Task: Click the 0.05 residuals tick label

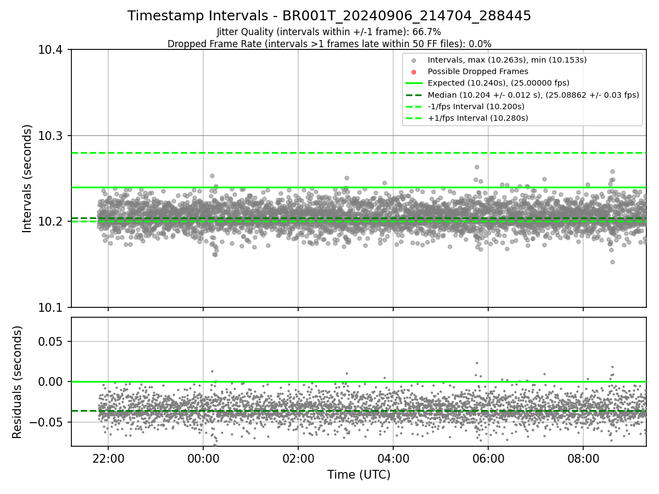Action: (x=51, y=341)
